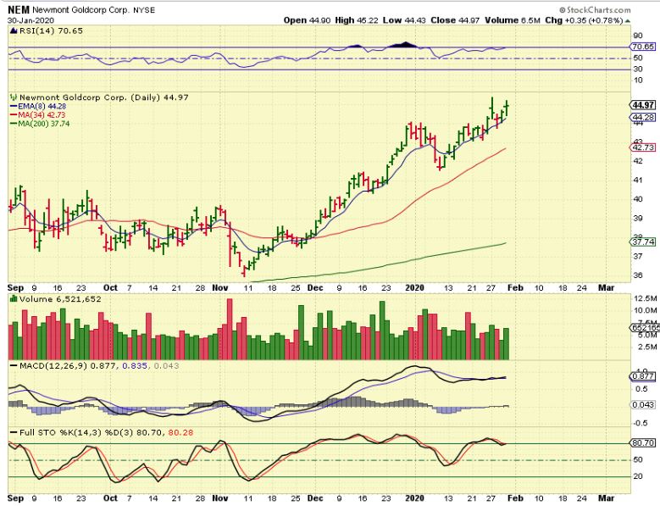Screen dimensions: 660x506
Task: Click the MA(34) 42.73 legend
Action: (38, 115)
